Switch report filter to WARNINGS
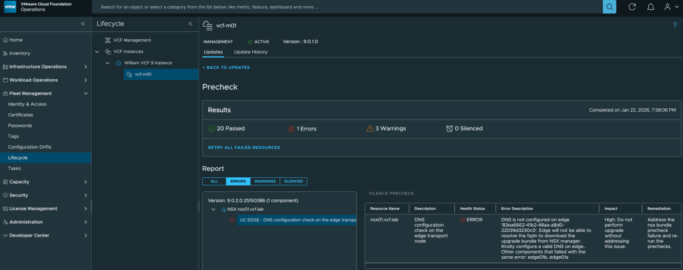 point(265,181)
